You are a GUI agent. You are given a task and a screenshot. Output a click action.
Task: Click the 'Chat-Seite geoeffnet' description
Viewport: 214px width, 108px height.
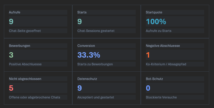point(25,31)
